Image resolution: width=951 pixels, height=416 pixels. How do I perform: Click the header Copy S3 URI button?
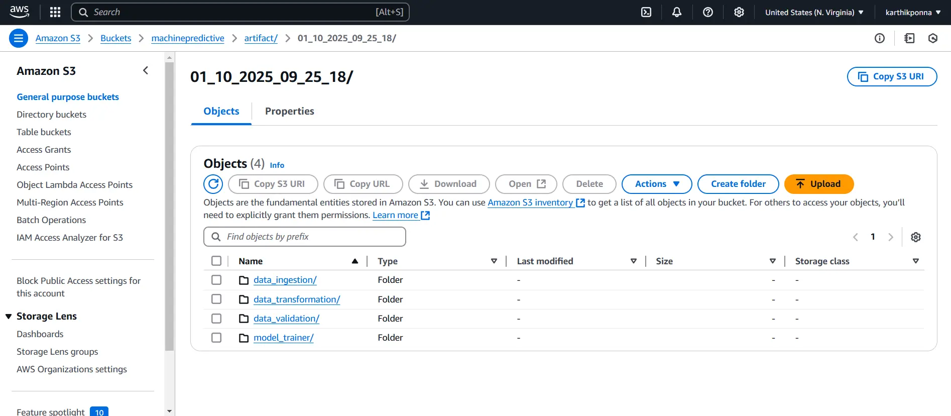[x=892, y=76]
